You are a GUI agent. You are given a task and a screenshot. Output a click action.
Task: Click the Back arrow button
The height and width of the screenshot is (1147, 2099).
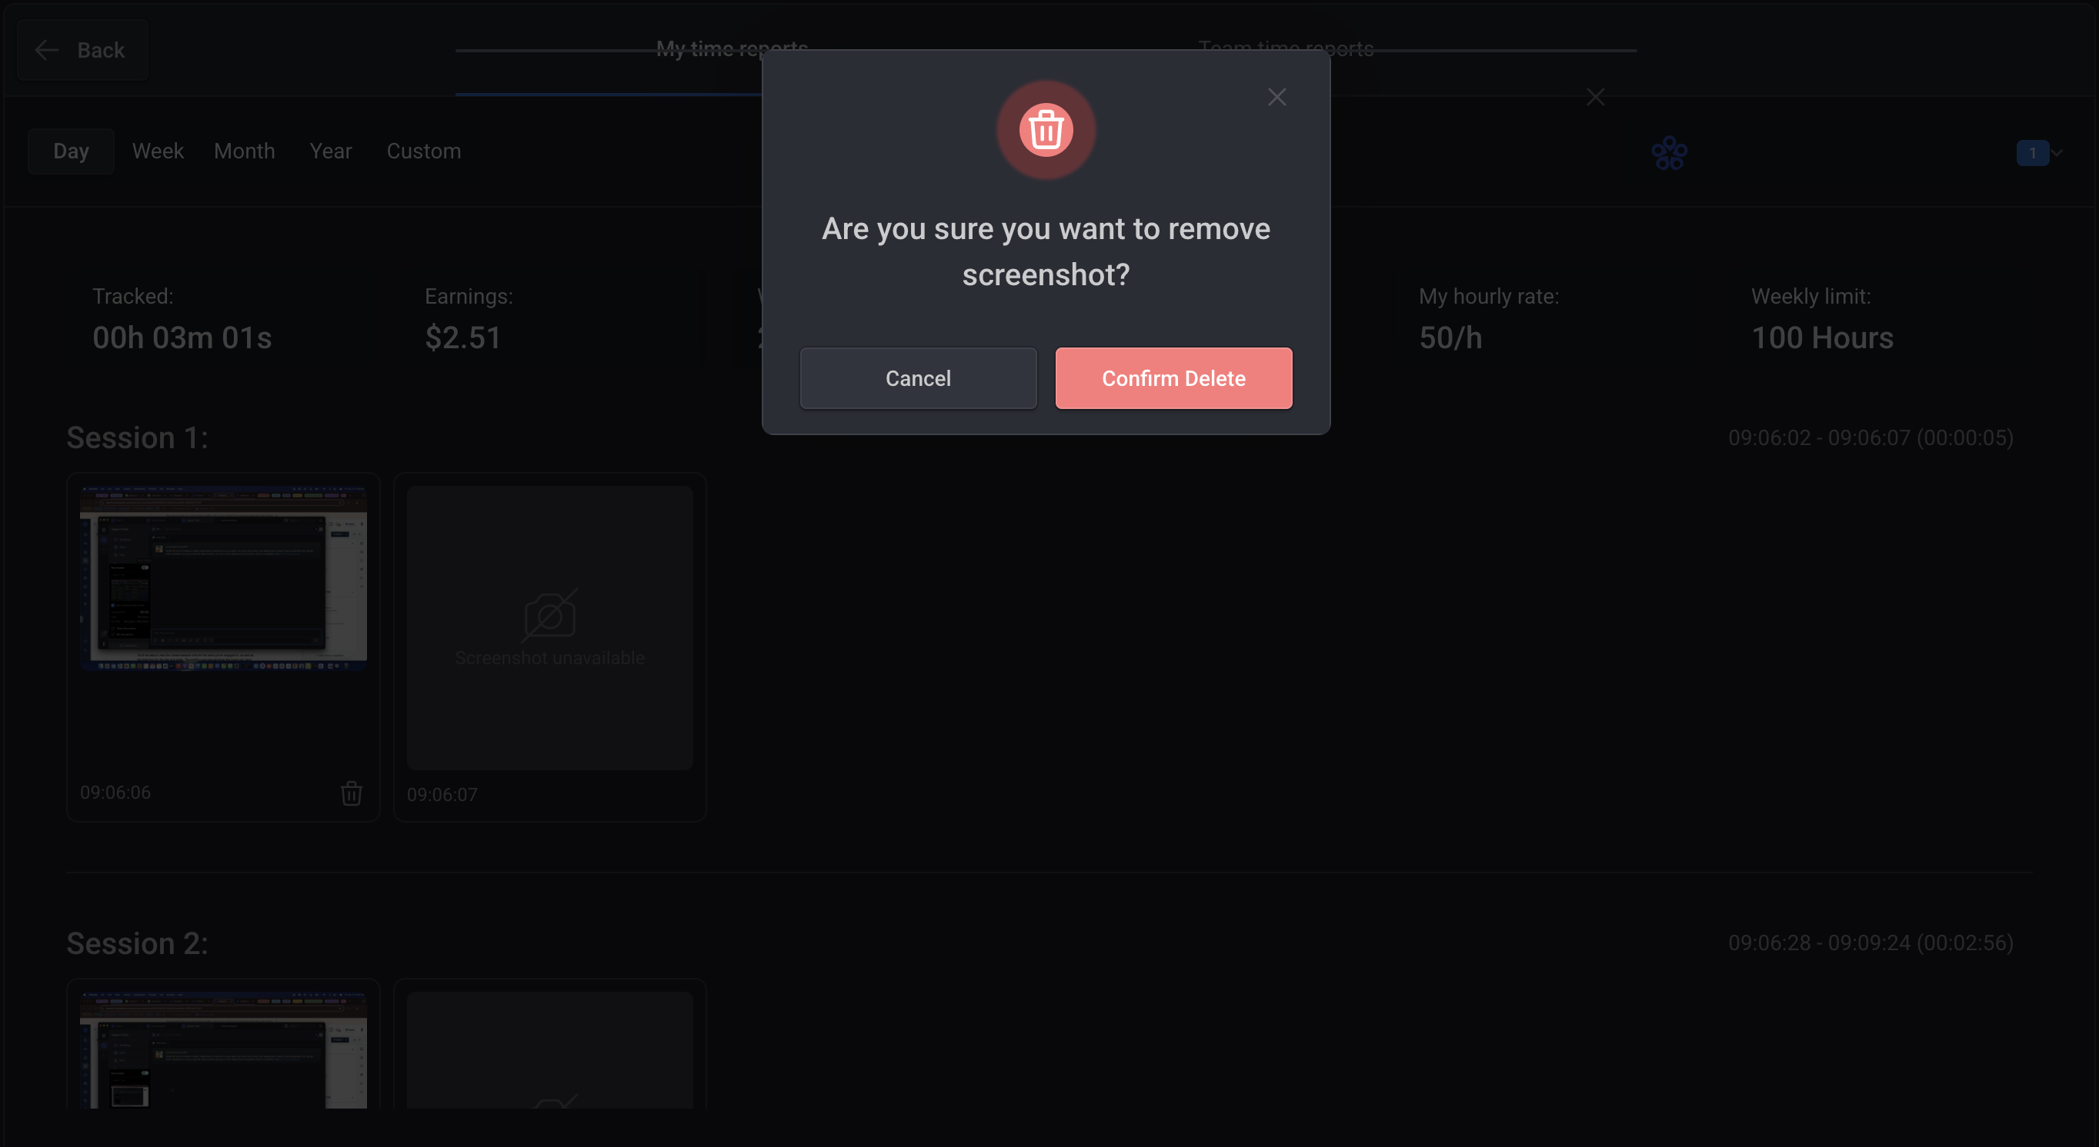pyautogui.click(x=82, y=51)
